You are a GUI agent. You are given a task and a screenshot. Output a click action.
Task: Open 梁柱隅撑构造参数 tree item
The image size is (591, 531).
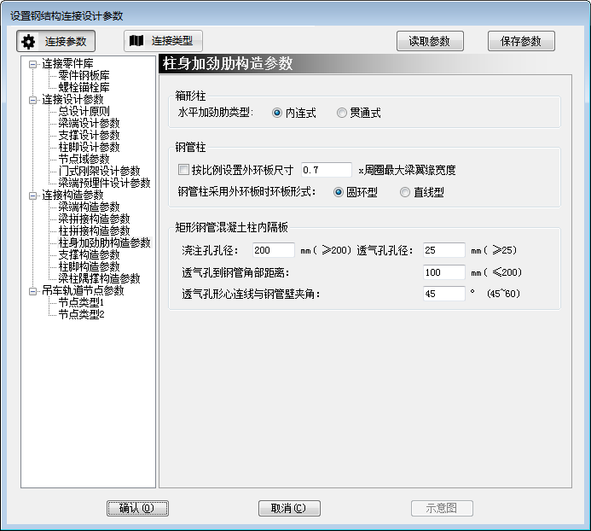click(100, 278)
